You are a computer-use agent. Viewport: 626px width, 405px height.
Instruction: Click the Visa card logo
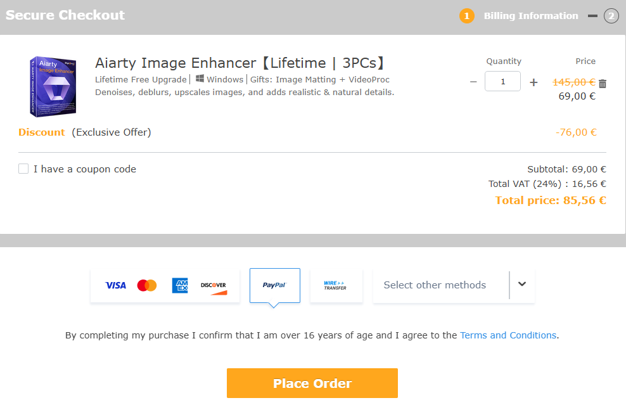pos(115,285)
